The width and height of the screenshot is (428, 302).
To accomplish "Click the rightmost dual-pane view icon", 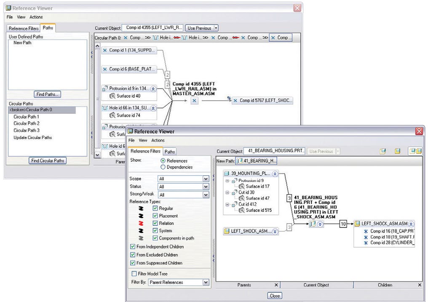I will click(x=415, y=151).
